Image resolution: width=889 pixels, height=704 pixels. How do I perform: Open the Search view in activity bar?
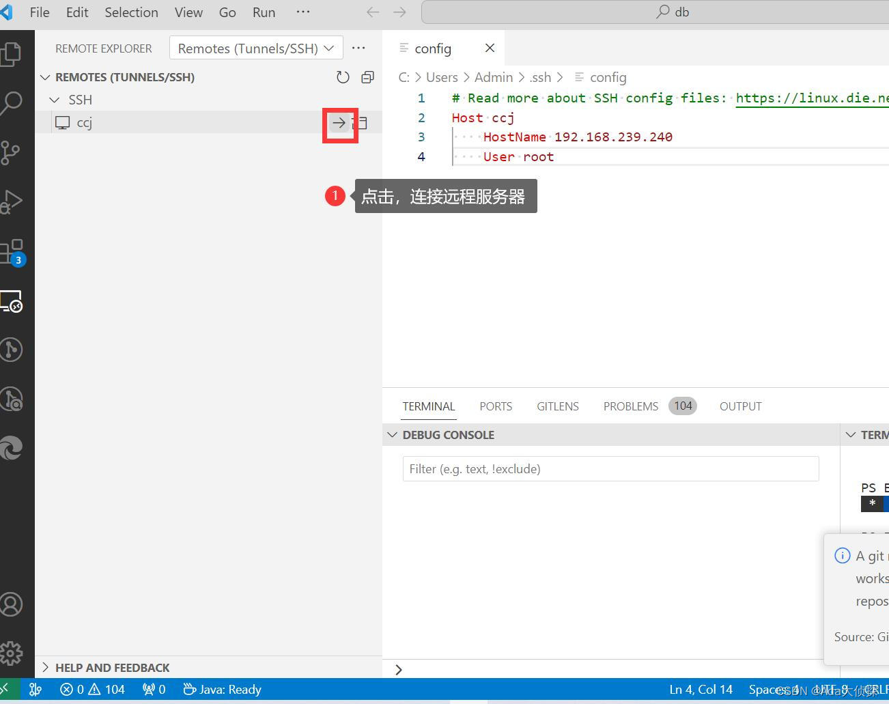pyautogui.click(x=11, y=102)
